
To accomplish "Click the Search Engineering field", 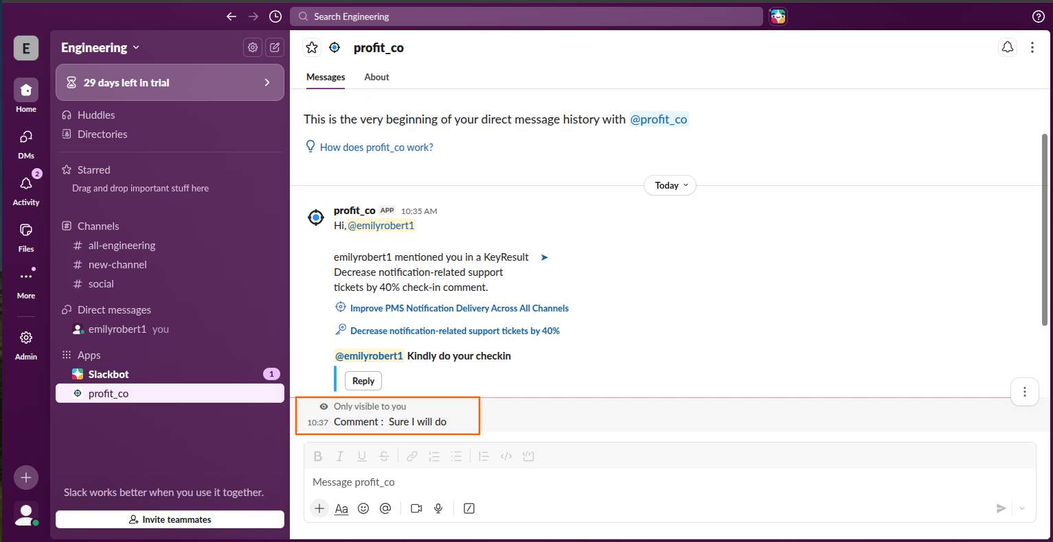I will [x=526, y=16].
